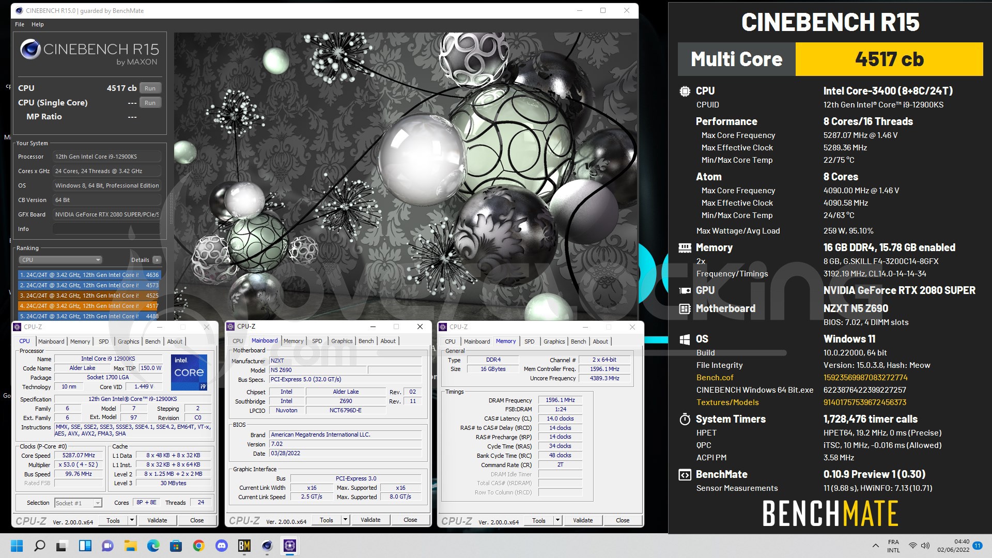Open Bench tab in left CPU-Z
This screenshot has height=558, width=992.
[152, 342]
